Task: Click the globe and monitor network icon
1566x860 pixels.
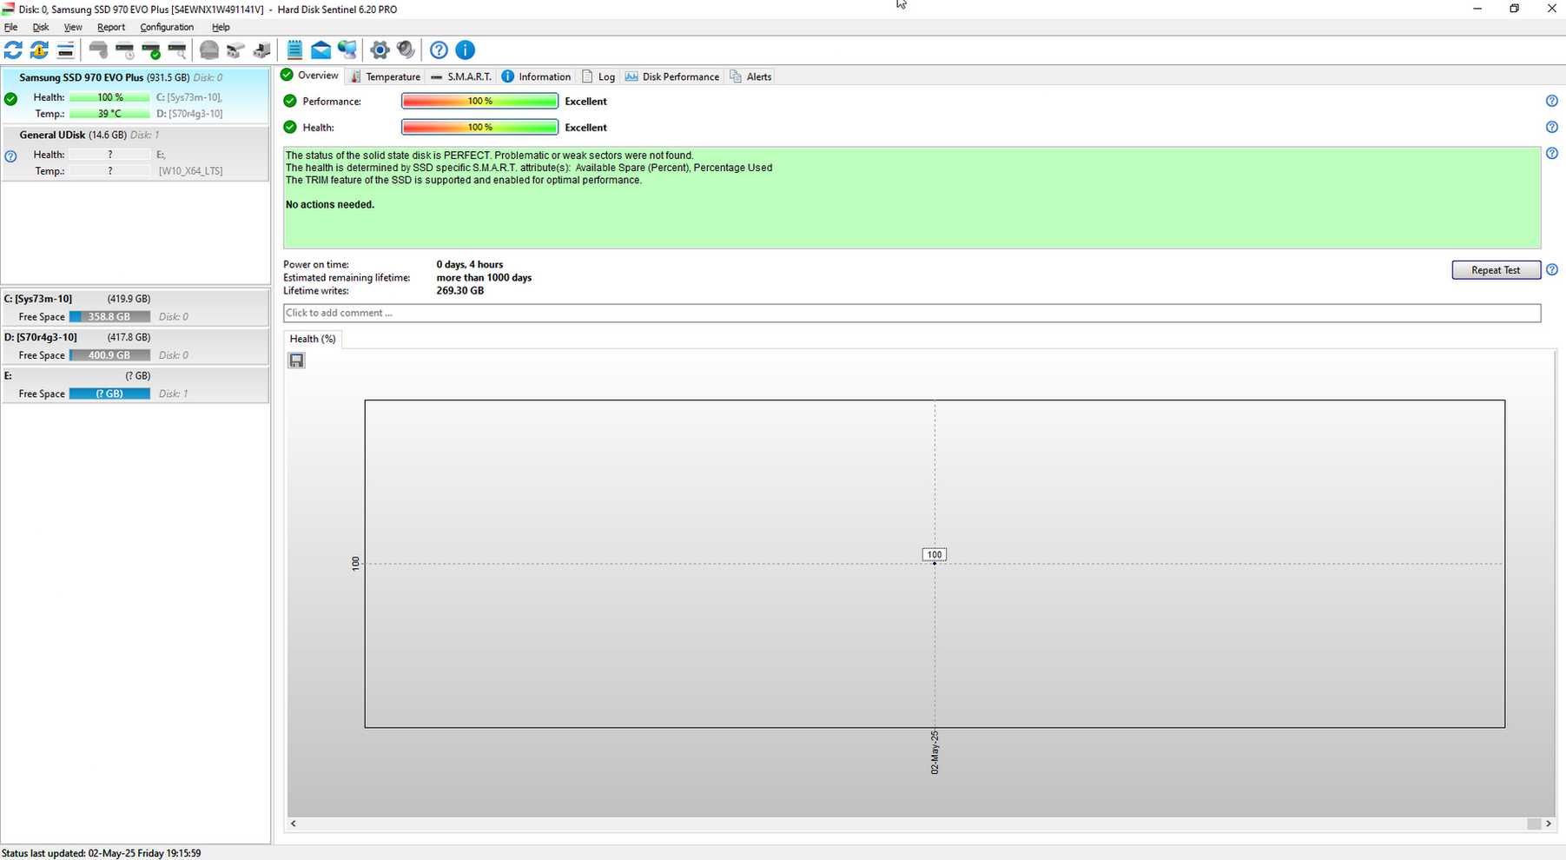Action: coord(347,50)
